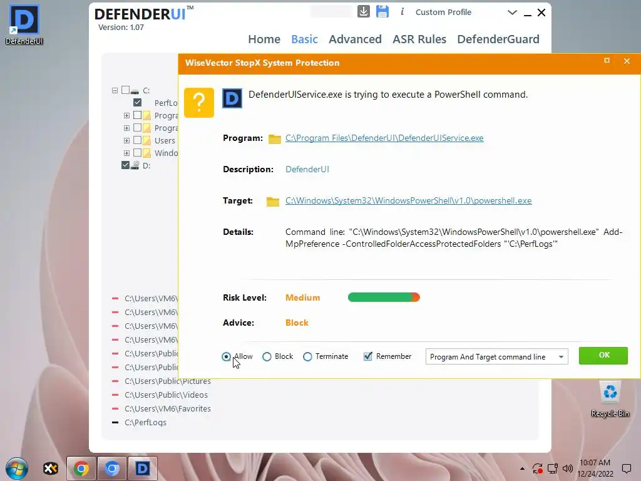Switch to DefenderUI taskbar button
Image resolution: width=641 pixels, height=481 pixels.
click(x=143, y=468)
